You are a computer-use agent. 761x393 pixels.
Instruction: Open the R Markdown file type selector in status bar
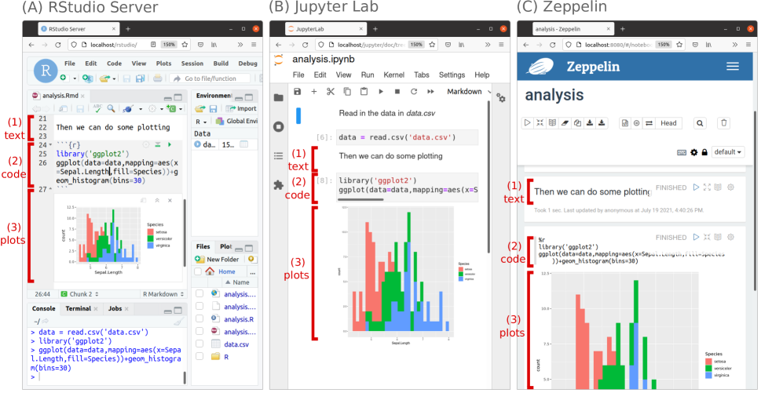click(163, 293)
